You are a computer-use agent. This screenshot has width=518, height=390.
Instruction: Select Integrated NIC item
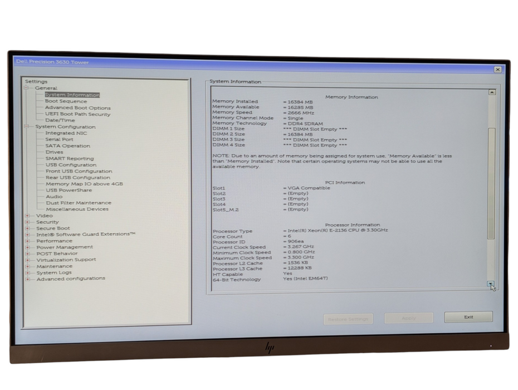click(x=66, y=133)
